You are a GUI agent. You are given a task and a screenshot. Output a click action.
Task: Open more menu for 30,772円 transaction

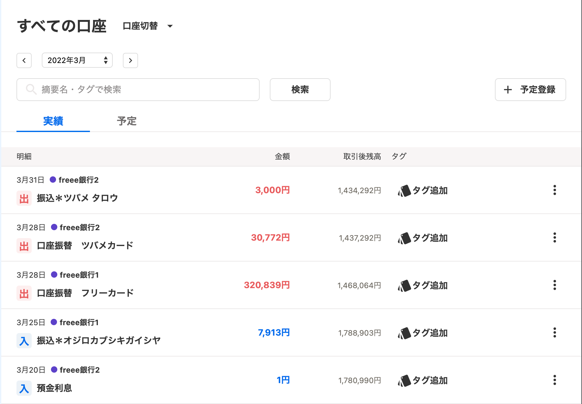(x=555, y=237)
